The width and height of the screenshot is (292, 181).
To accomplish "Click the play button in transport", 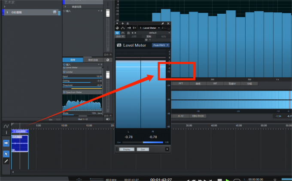I will 228,179.
